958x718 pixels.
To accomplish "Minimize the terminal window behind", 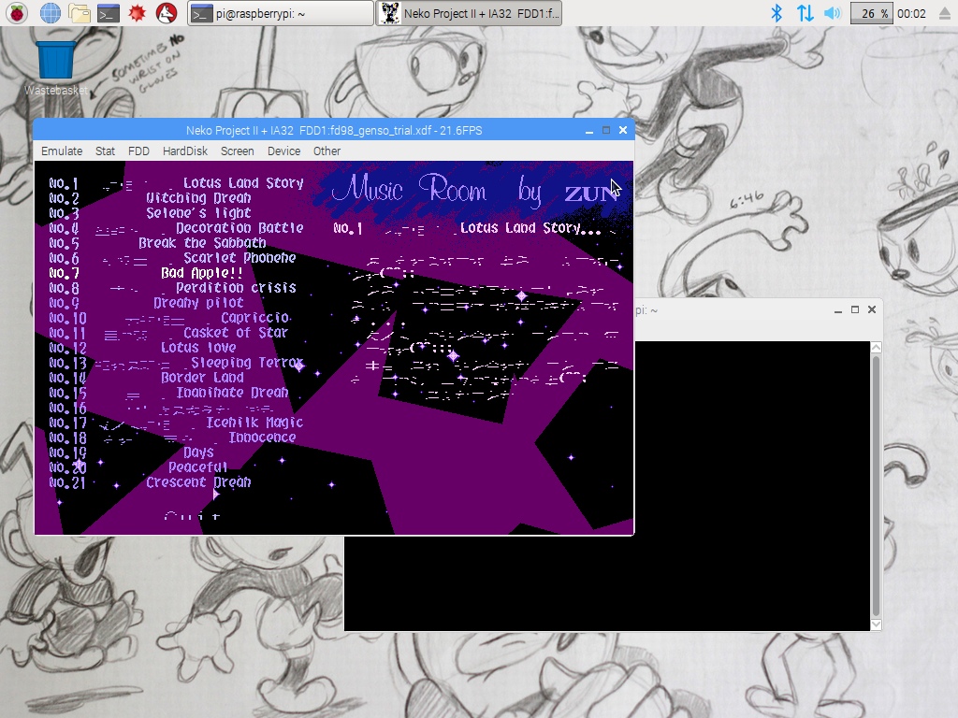I will click(838, 310).
